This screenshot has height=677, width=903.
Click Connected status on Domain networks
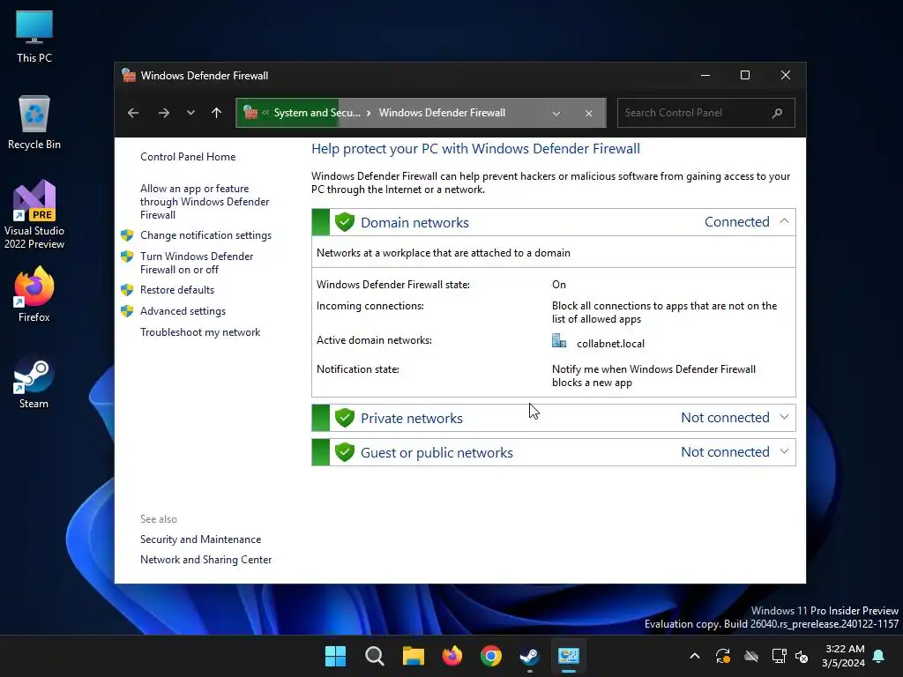(736, 222)
